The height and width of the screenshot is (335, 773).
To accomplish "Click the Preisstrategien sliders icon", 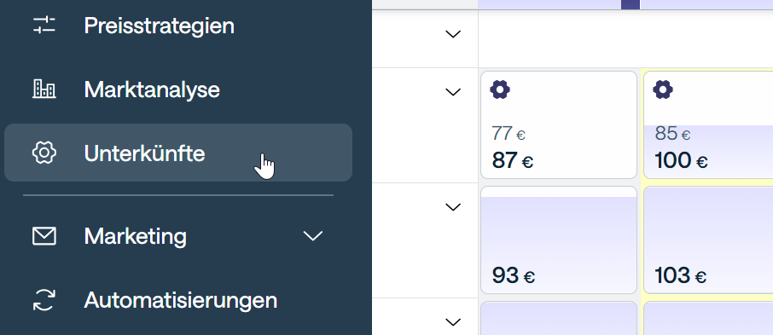I will pos(44,25).
